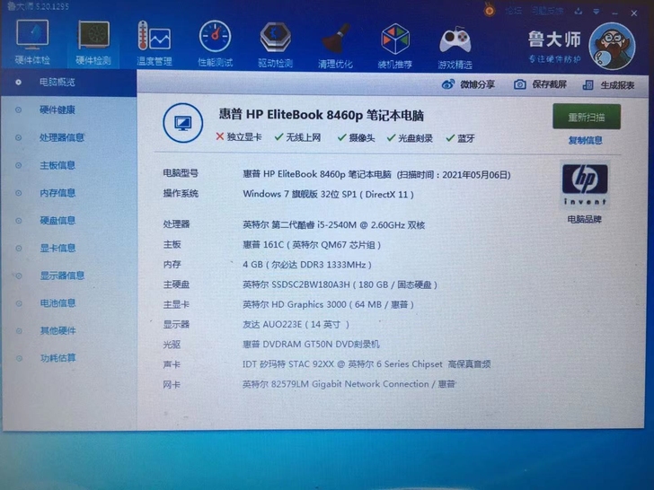Select 显示器信息 in sidebar

tap(62, 276)
